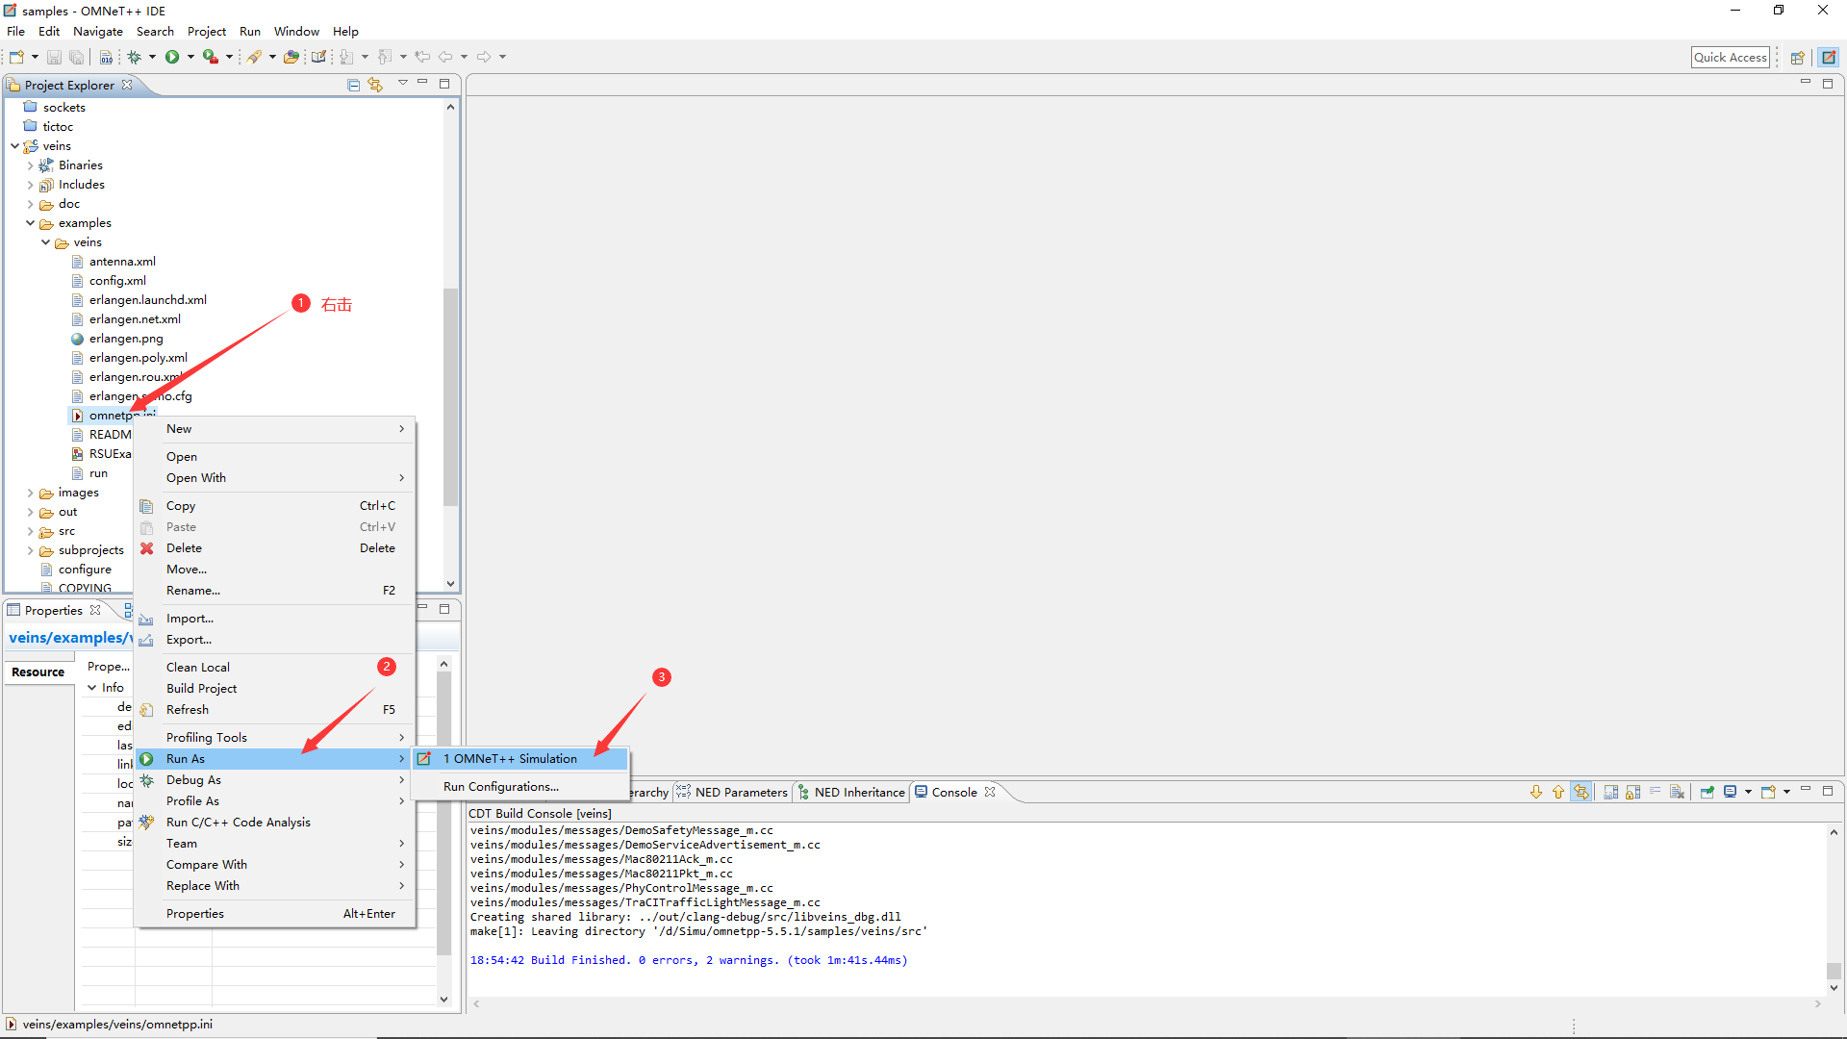Click Collapse All icon in Project Explorer
1847x1039 pixels.
pyautogui.click(x=354, y=85)
